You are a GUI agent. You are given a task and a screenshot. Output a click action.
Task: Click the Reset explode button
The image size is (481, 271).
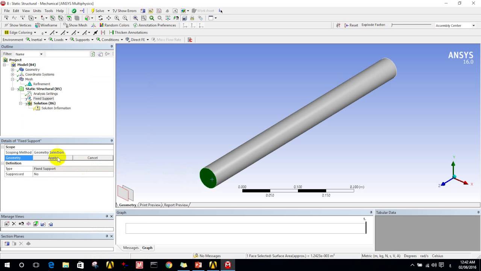click(x=352, y=25)
